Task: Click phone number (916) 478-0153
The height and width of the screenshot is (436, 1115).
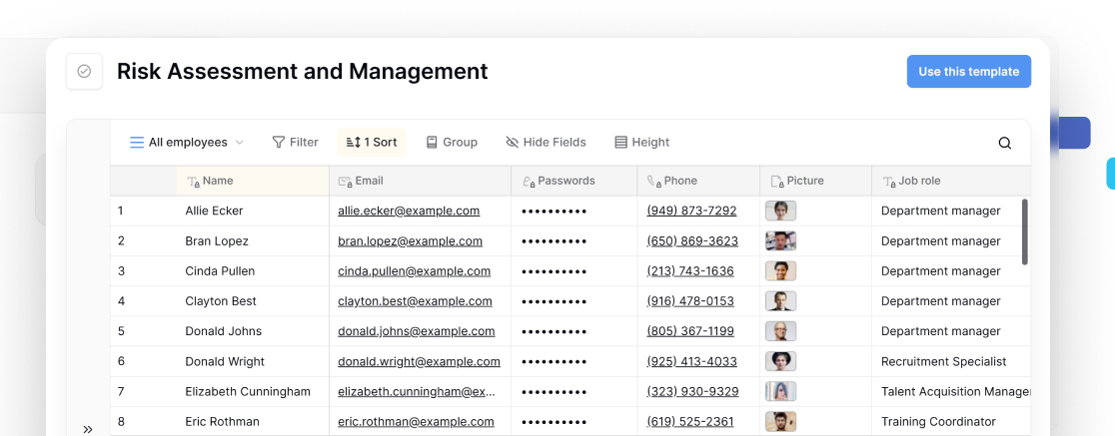Action: 690,301
